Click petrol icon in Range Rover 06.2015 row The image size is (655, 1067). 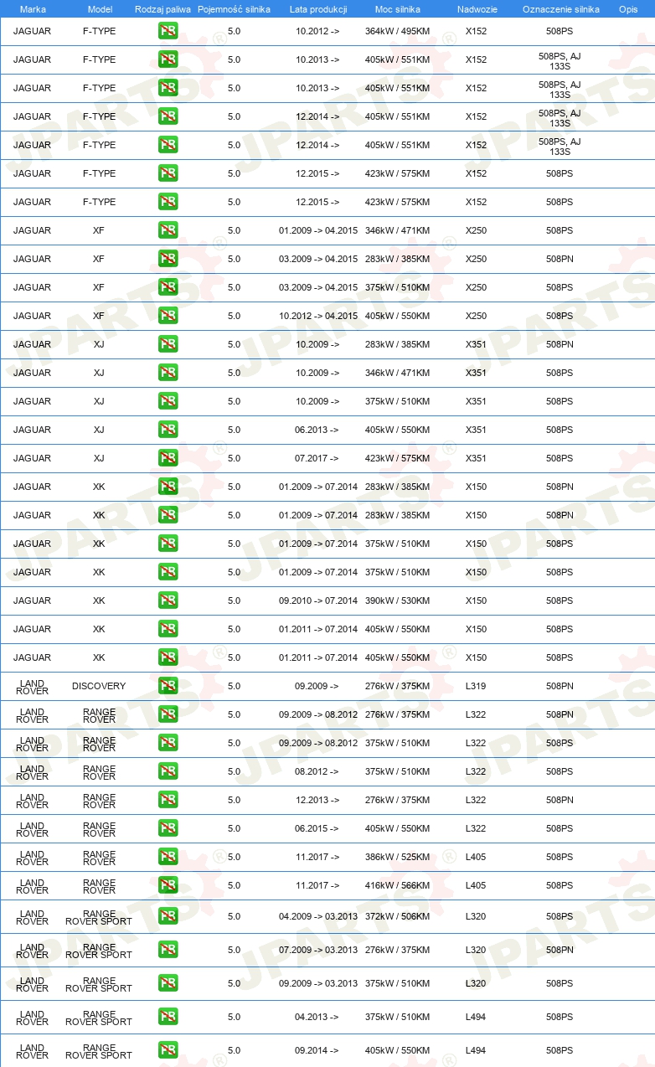(x=168, y=828)
